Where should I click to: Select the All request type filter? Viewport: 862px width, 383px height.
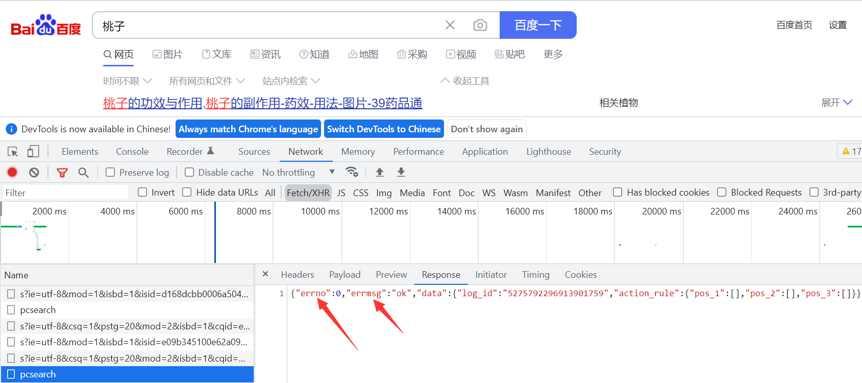(x=270, y=193)
